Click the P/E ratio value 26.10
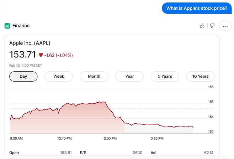The image size is (234, 159). 138,153
